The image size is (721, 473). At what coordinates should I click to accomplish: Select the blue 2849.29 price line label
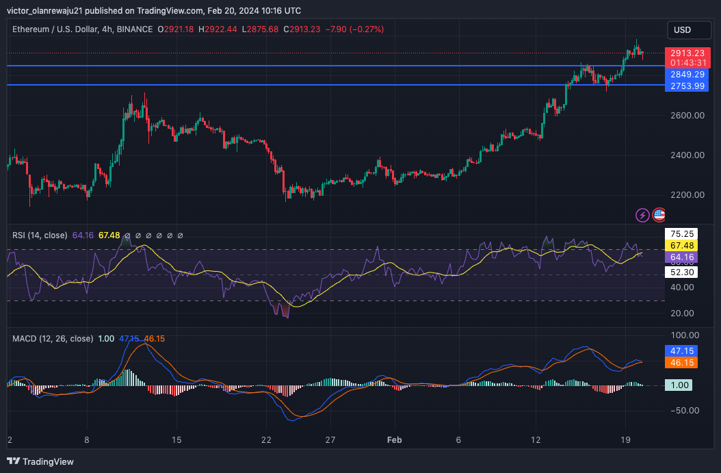687,74
